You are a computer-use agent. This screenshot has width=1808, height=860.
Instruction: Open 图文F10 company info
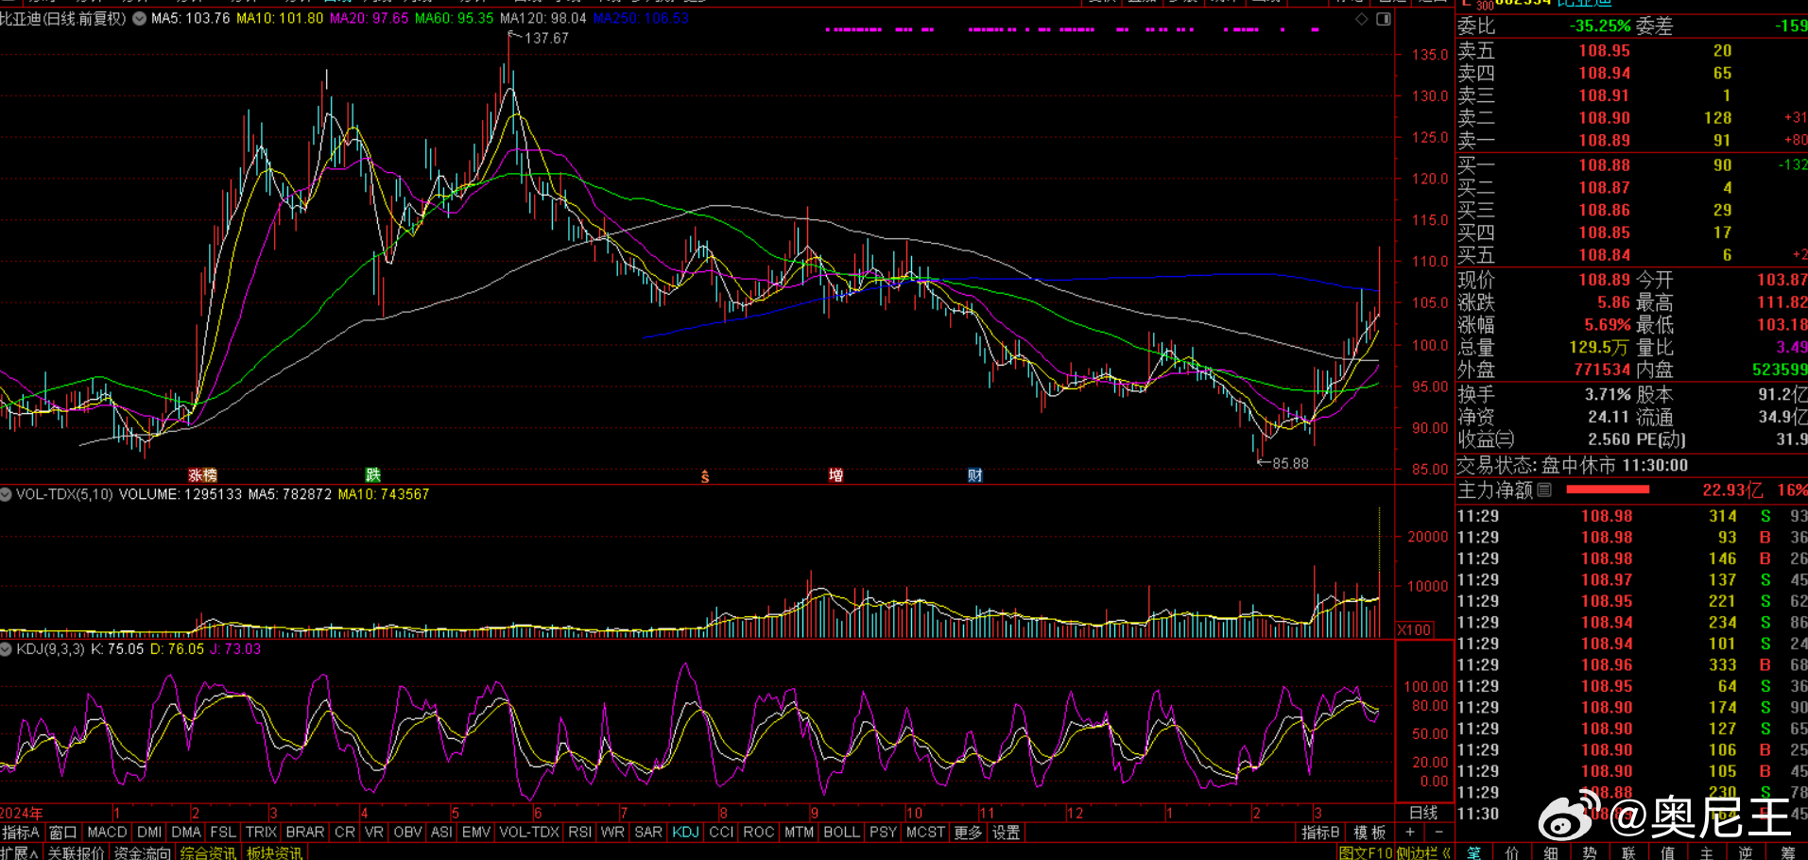point(1366,852)
